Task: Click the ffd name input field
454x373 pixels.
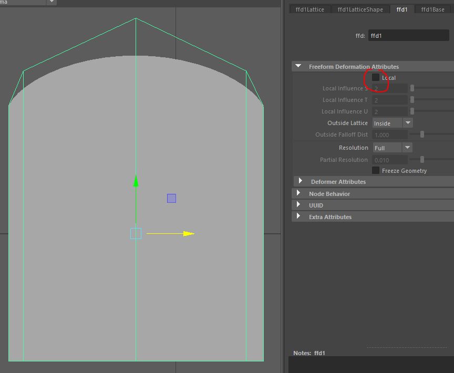Action: click(x=408, y=36)
